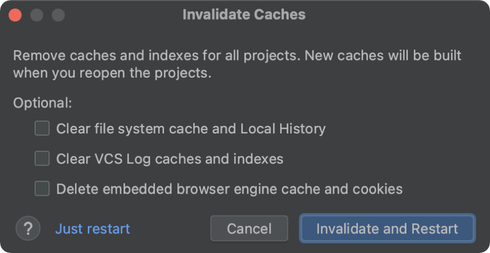The image size is (490, 253).
Task: Check Delete embedded browser engine cache and cookies
Action: [x=42, y=189]
